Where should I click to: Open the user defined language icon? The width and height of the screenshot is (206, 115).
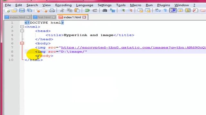point(180,10)
